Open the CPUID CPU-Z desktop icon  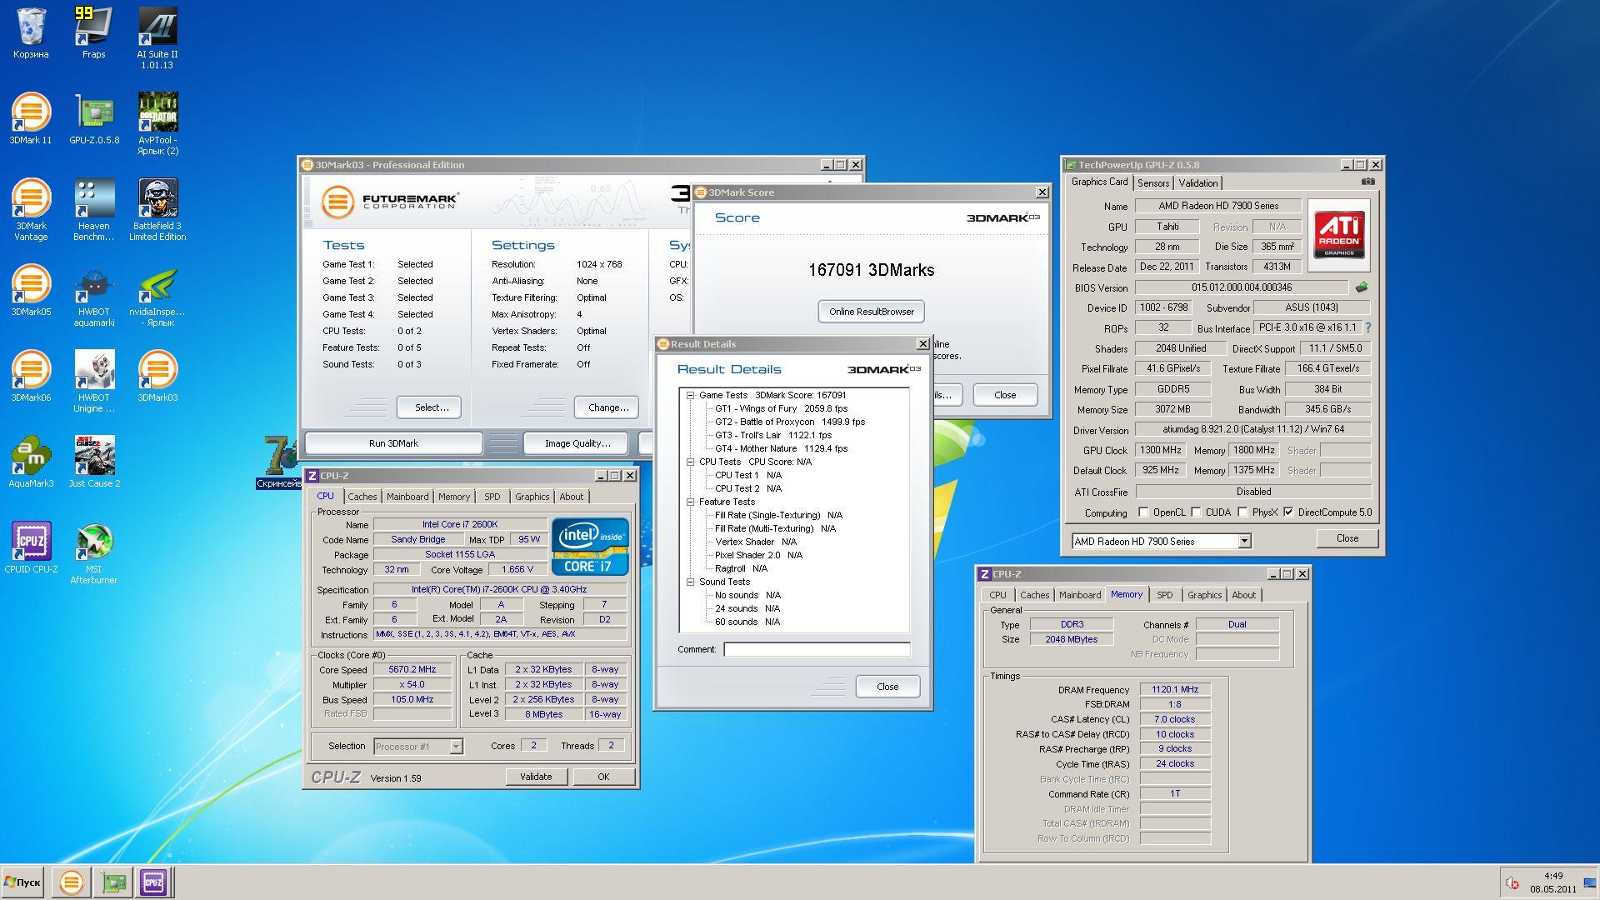[x=31, y=548]
